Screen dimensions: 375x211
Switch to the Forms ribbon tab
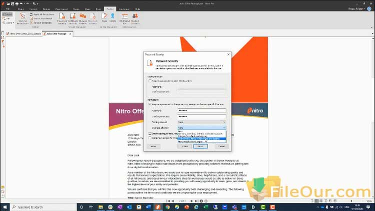click(76, 9)
